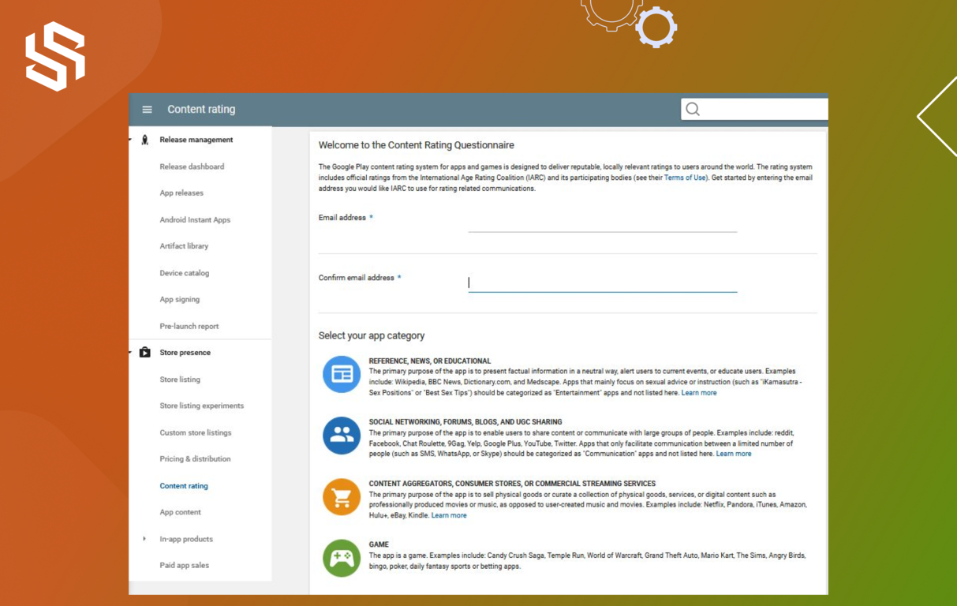The height and width of the screenshot is (606, 957).
Task: Click the Terms of Use link
Action: click(x=685, y=178)
